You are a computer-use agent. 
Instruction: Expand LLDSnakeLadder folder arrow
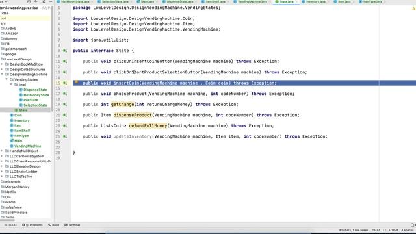pos(2,172)
